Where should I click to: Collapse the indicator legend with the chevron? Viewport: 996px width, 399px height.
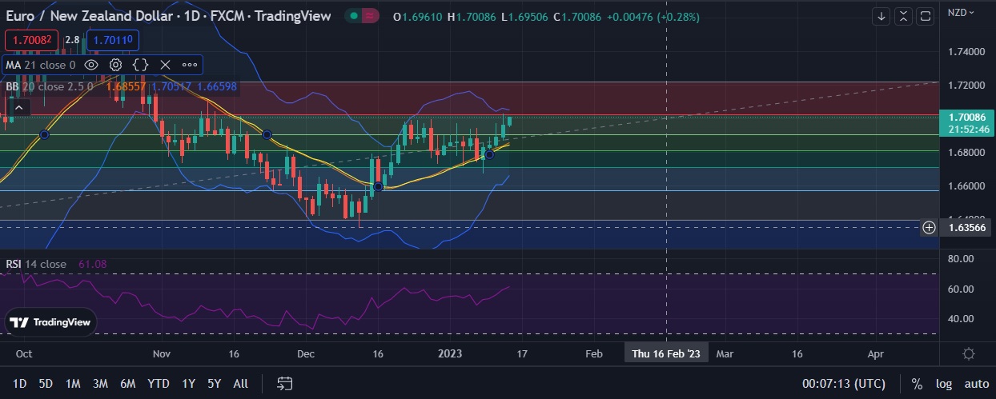(20, 107)
